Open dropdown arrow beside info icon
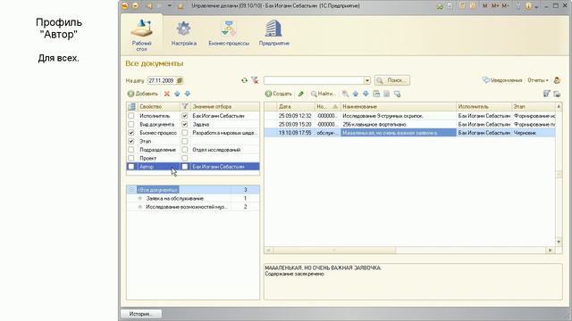Screen dimensions: 572x321 click(x=536, y=6)
